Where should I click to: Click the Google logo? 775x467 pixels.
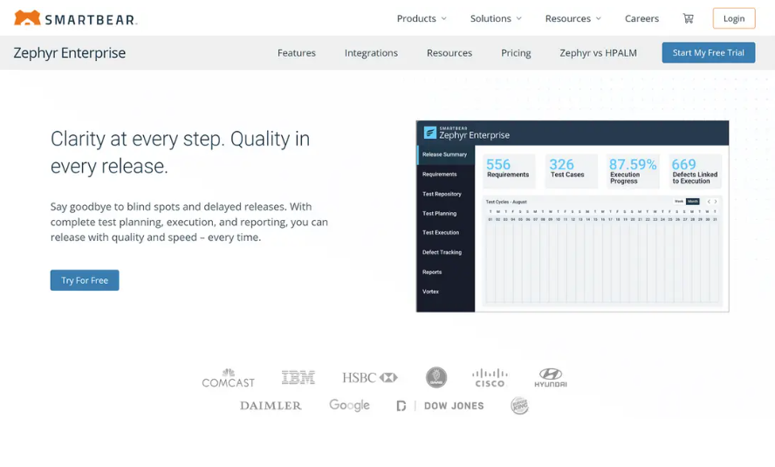pos(349,405)
